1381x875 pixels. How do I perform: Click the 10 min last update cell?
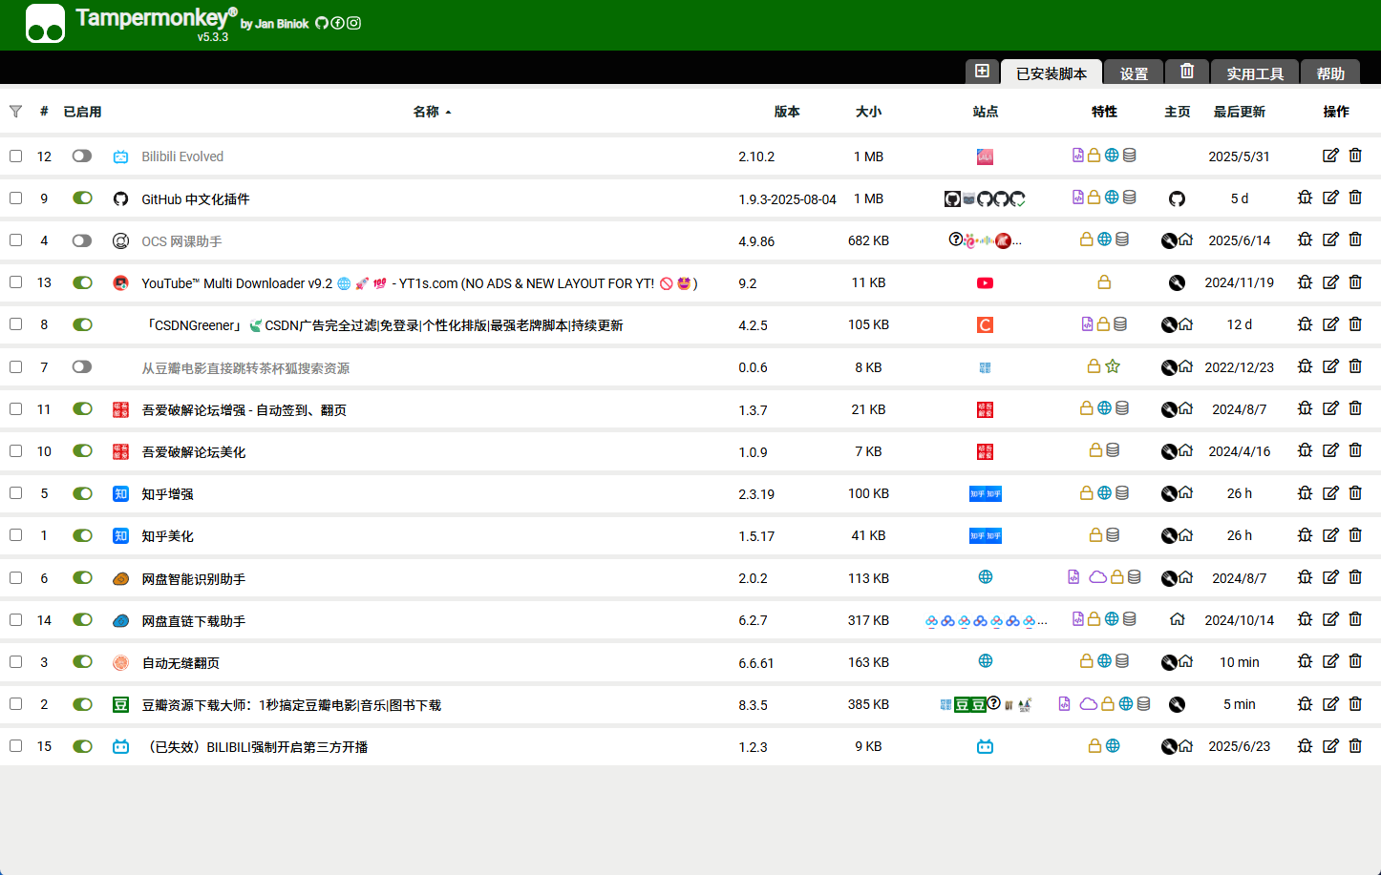(x=1240, y=662)
